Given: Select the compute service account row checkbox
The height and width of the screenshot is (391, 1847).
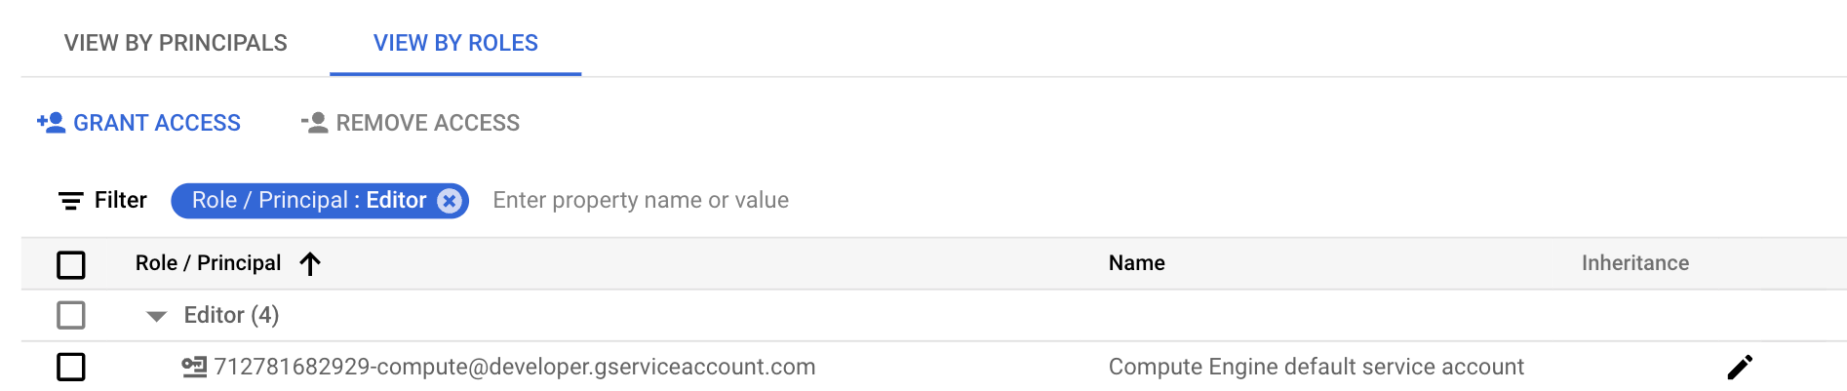Looking at the screenshot, I should point(71,368).
